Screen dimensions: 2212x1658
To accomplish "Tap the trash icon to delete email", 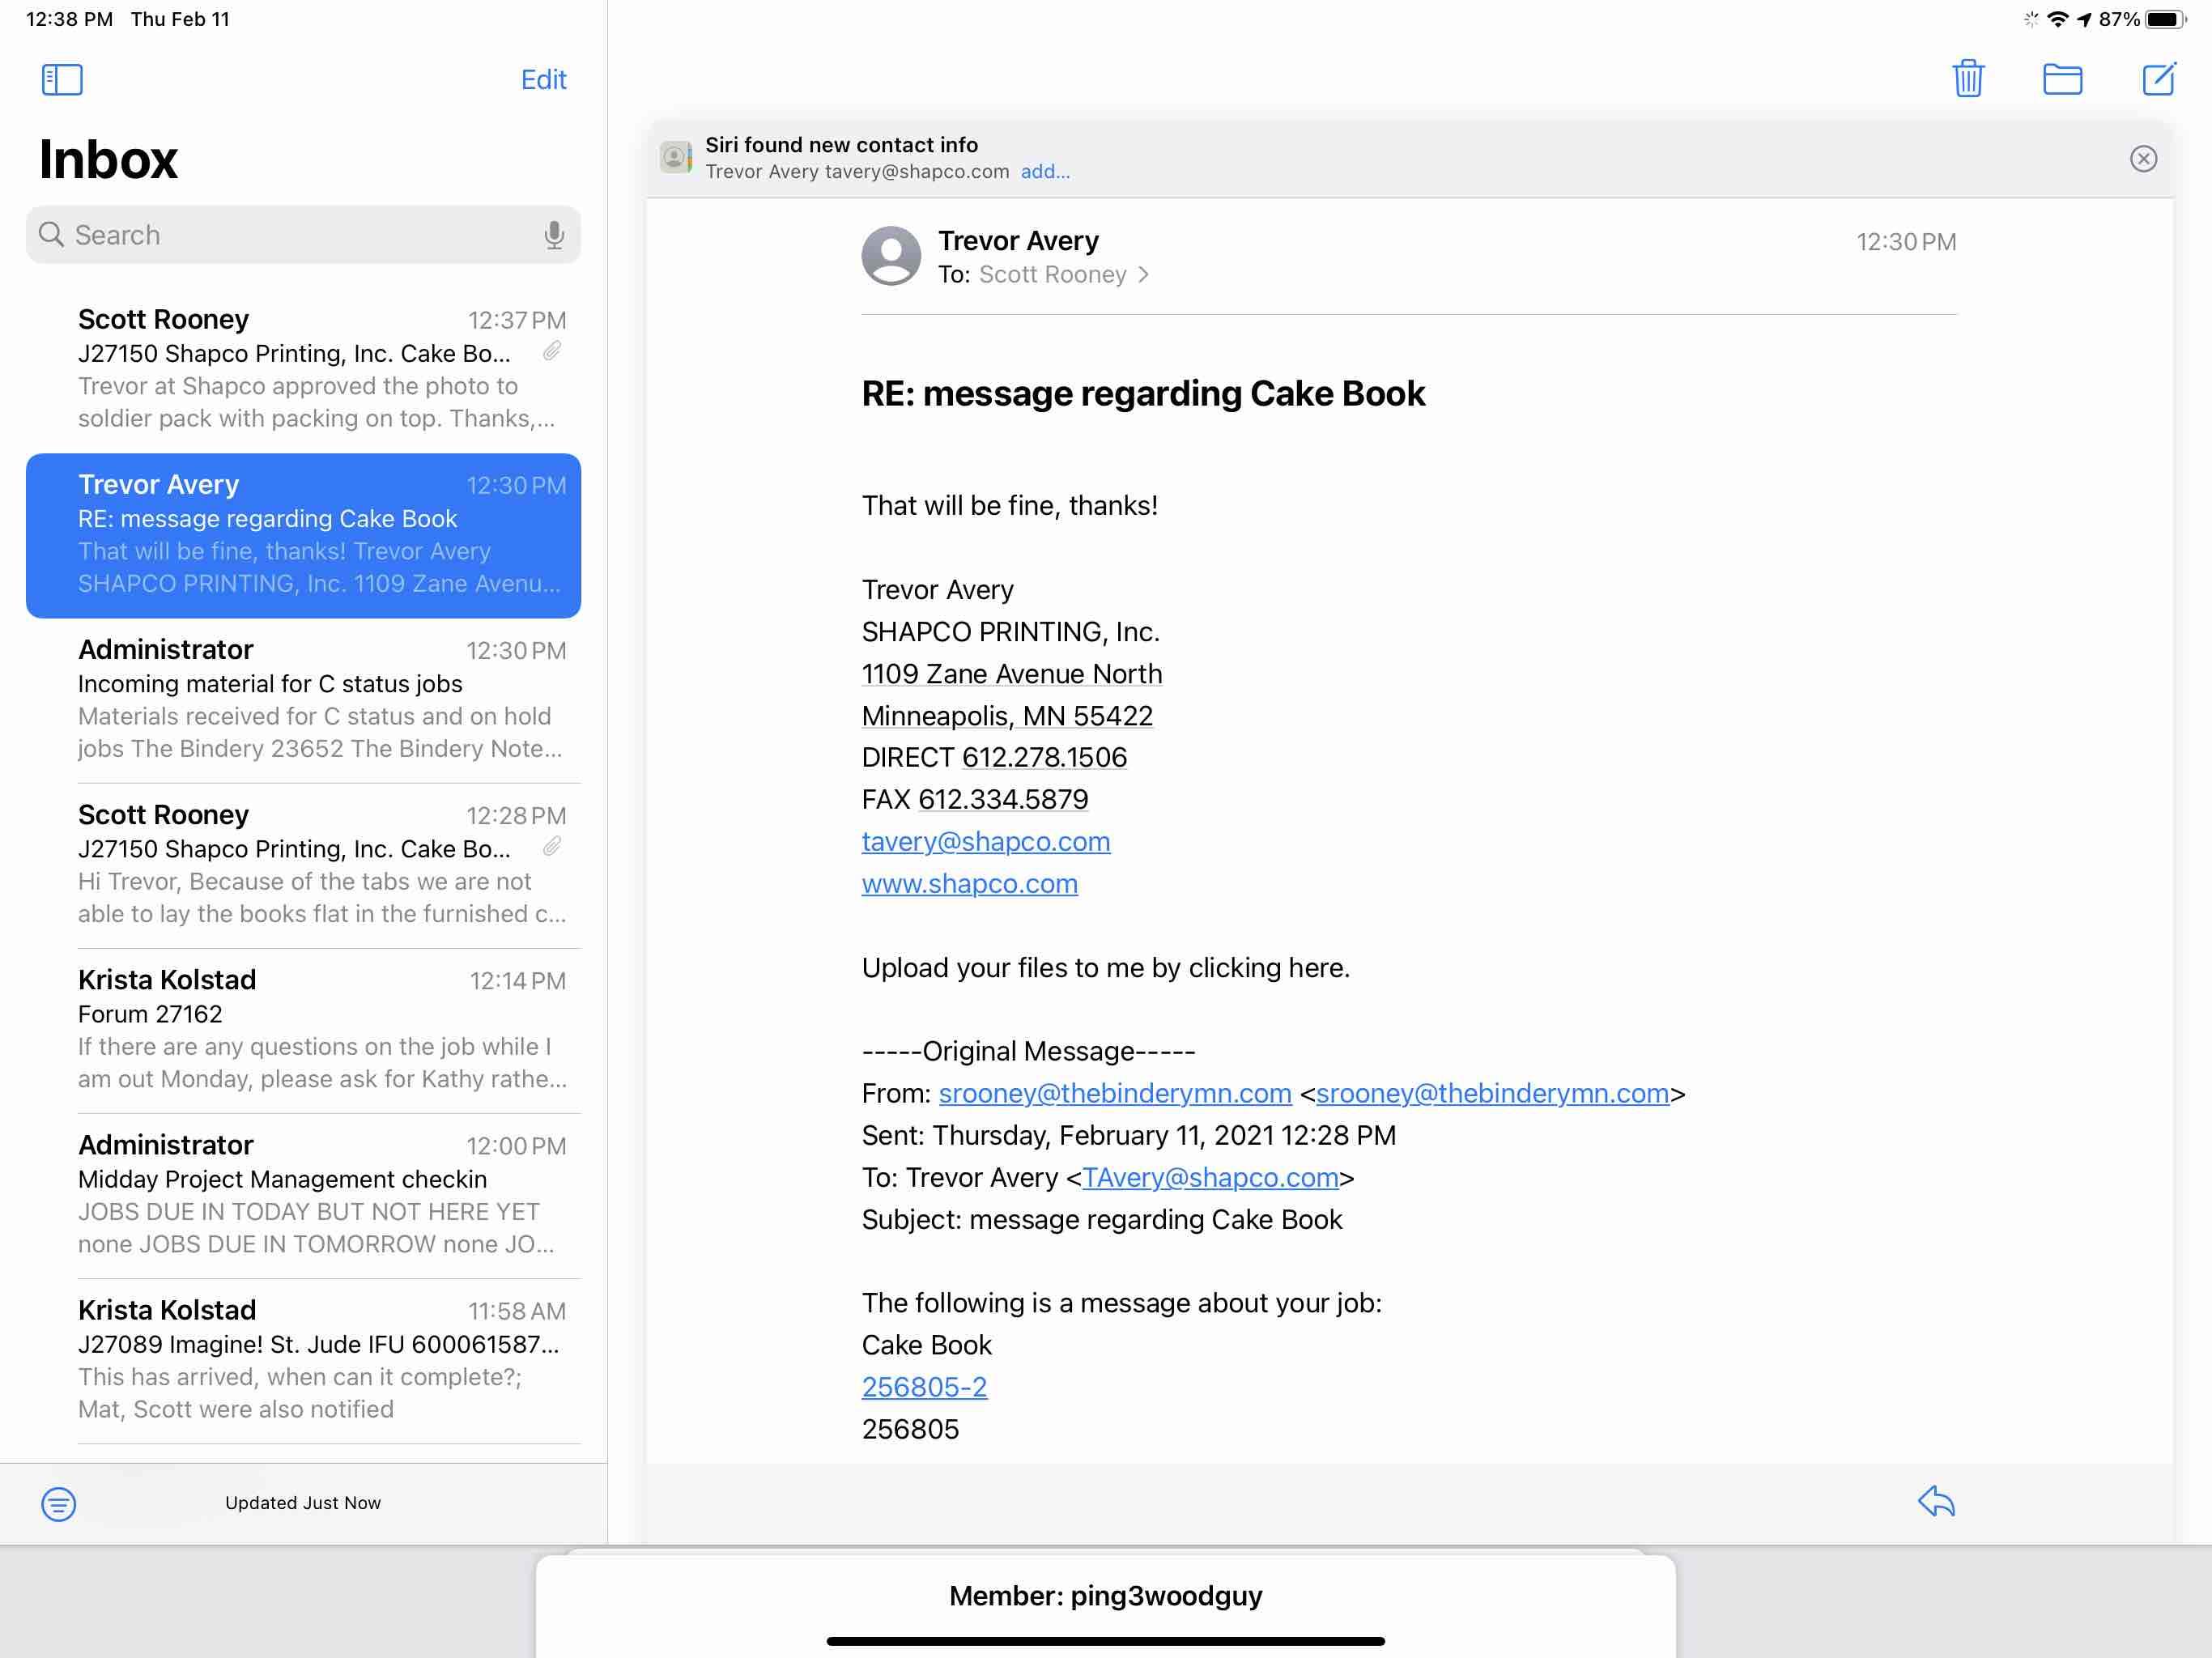I will pyautogui.click(x=1968, y=79).
